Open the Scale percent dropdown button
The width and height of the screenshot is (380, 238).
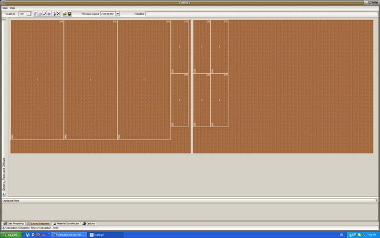(x=29, y=14)
